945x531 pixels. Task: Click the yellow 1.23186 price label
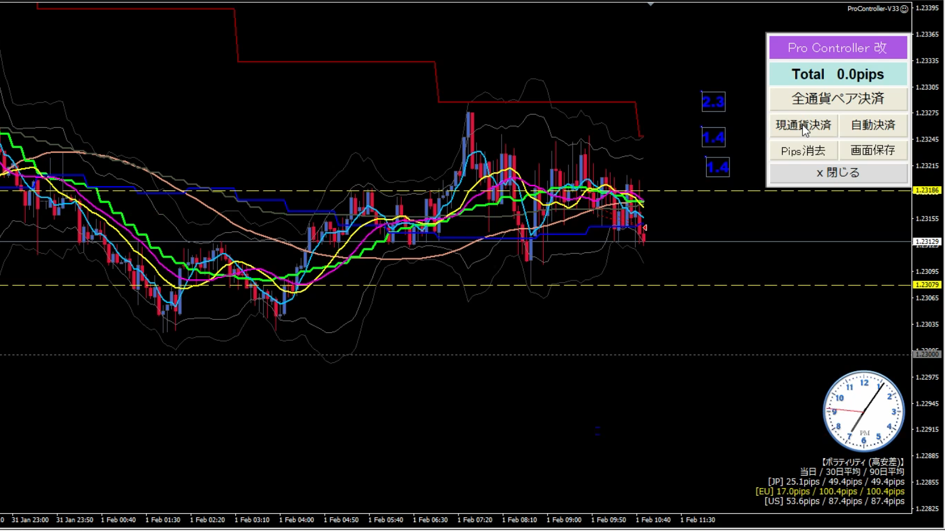[927, 190]
